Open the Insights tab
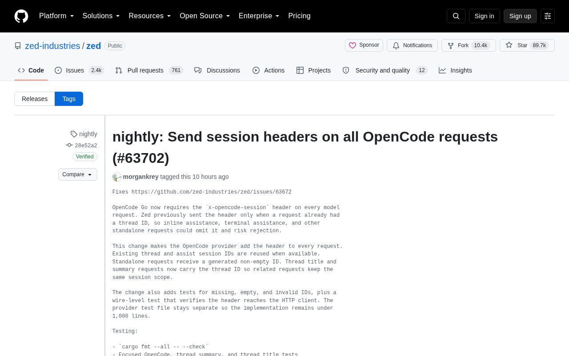The height and width of the screenshot is (356, 569). (x=455, y=70)
